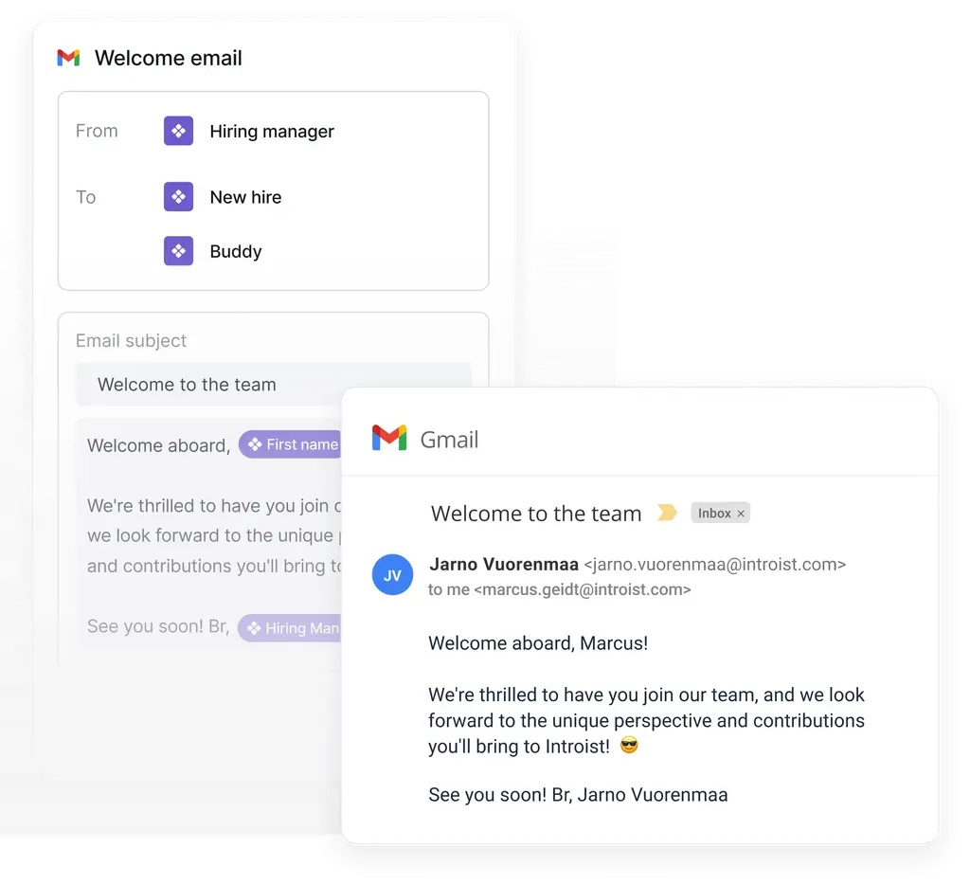Click the marcus.geidt@introist.com recipient address
970x885 pixels.
583,589
